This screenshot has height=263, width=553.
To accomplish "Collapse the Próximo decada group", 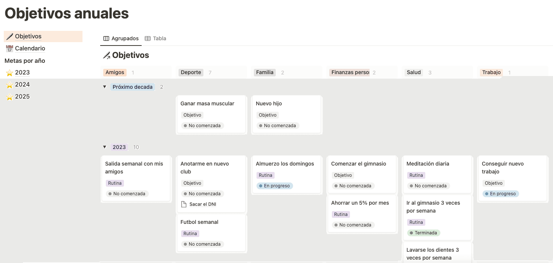I will 105,87.
